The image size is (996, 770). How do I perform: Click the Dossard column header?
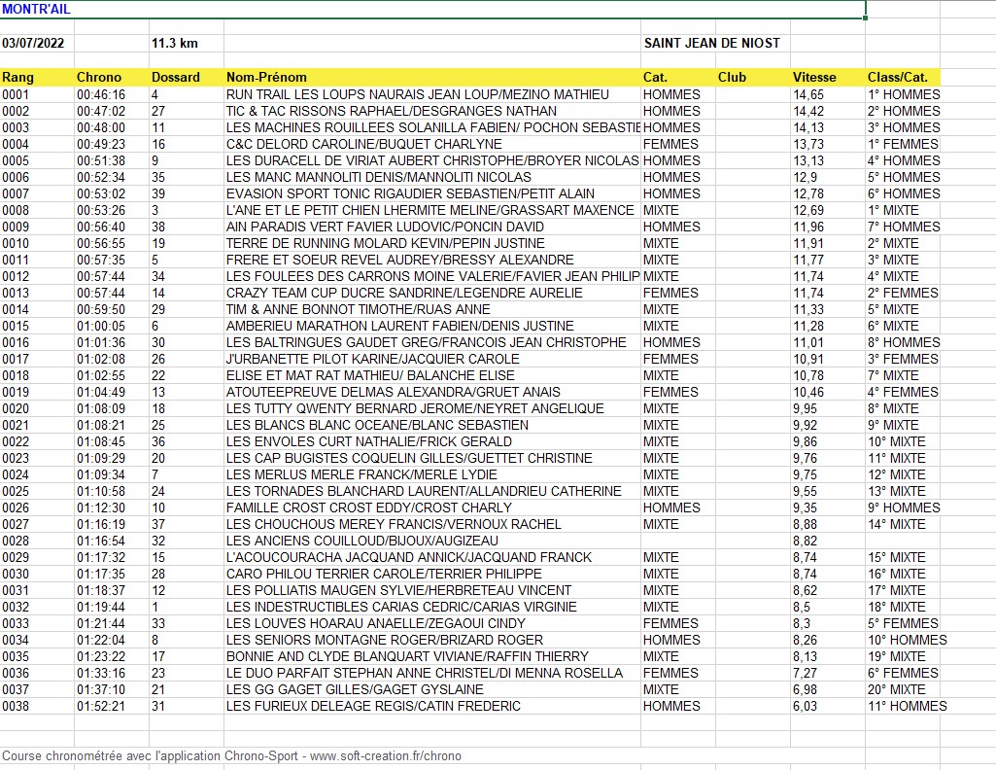pyautogui.click(x=187, y=78)
